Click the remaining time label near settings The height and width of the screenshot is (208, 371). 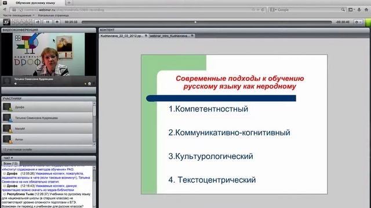click(x=343, y=22)
